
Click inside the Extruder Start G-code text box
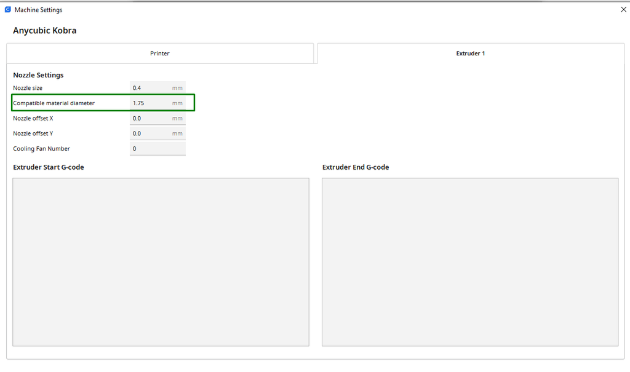coord(161,262)
